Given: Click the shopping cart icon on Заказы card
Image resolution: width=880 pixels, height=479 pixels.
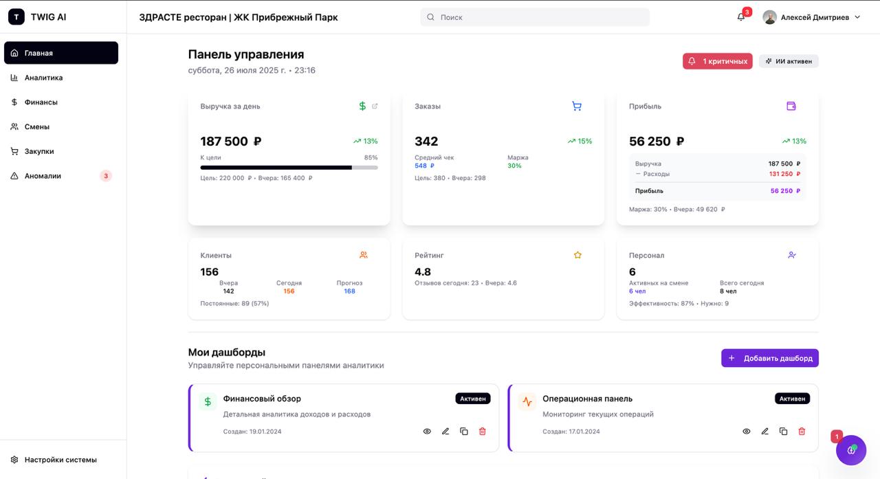Looking at the screenshot, I should point(576,105).
